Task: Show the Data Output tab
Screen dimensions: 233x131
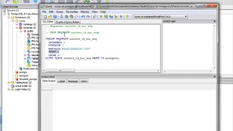Action: point(49,81)
